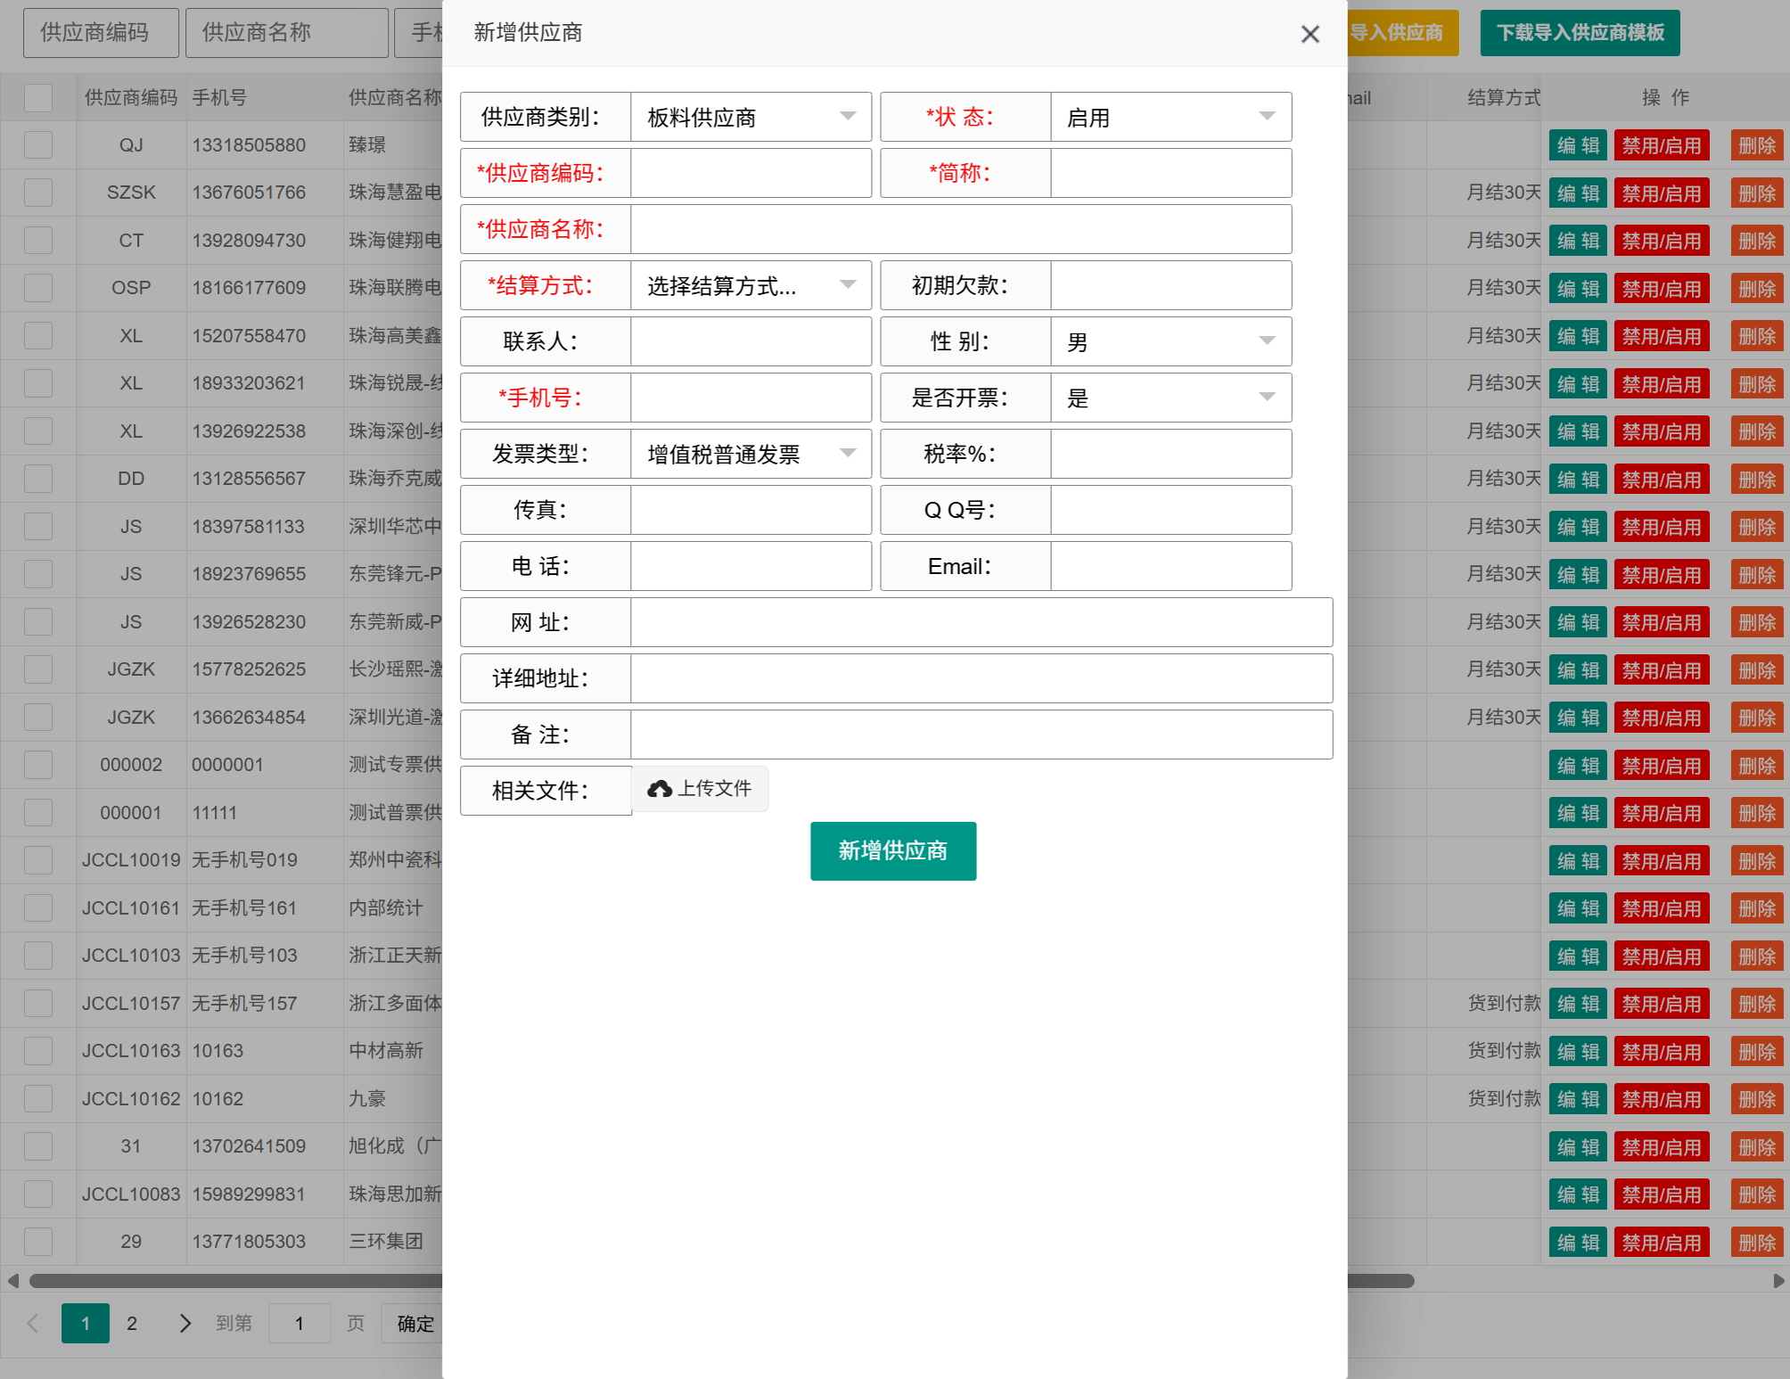Screen dimensions: 1790x1379
Task: Click the horizontal scrollbar right arrow
Action: pos(1778,1281)
